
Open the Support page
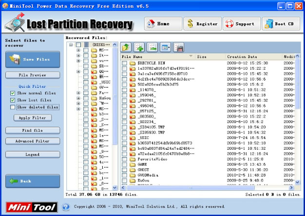pyautogui.click(x=242, y=24)
